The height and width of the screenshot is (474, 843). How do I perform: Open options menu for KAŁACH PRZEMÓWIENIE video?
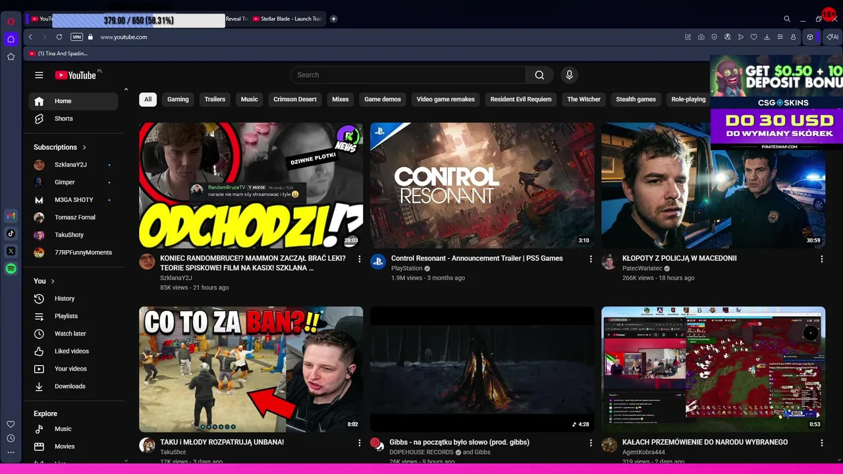point(822,443)
